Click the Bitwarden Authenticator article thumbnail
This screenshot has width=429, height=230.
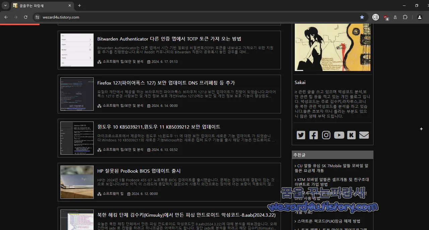77,50
